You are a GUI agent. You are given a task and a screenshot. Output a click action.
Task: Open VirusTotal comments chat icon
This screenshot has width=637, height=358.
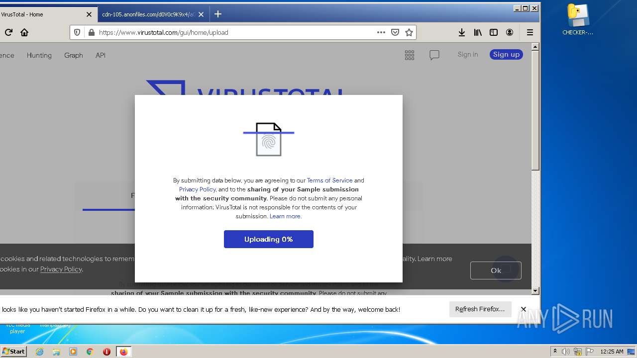(x=434, y=55)
